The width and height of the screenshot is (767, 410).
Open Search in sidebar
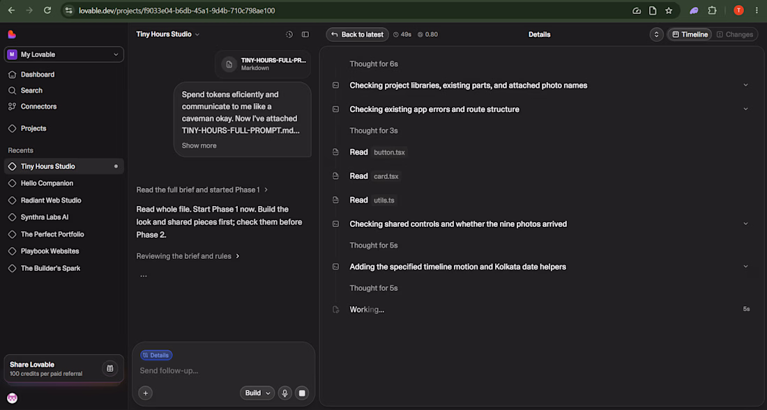click(x=31, y=90)
